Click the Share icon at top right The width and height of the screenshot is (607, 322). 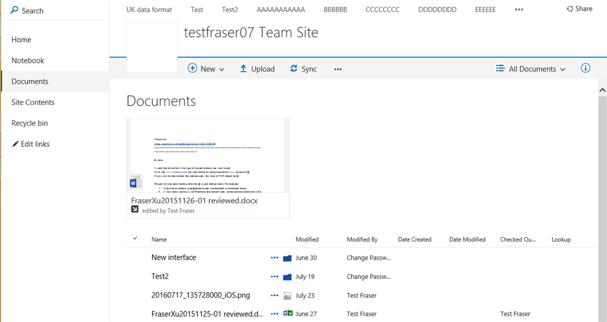570,8
